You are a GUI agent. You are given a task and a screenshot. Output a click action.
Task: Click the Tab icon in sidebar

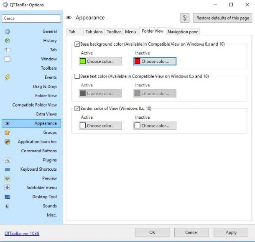pos(8,50)
